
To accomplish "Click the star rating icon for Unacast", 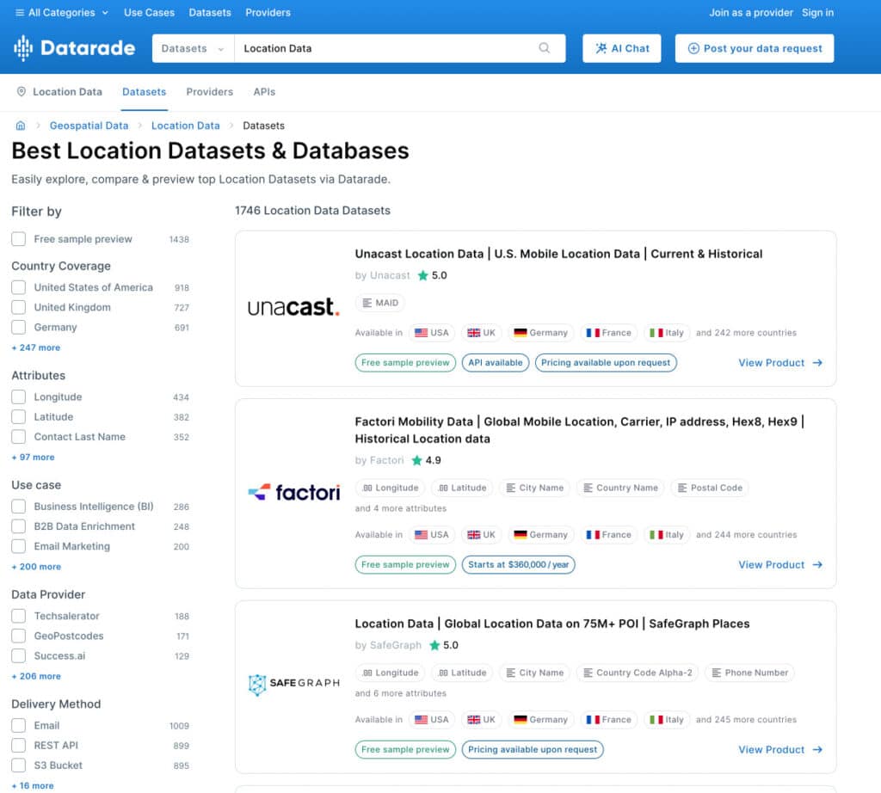I will tap(422, 276).
